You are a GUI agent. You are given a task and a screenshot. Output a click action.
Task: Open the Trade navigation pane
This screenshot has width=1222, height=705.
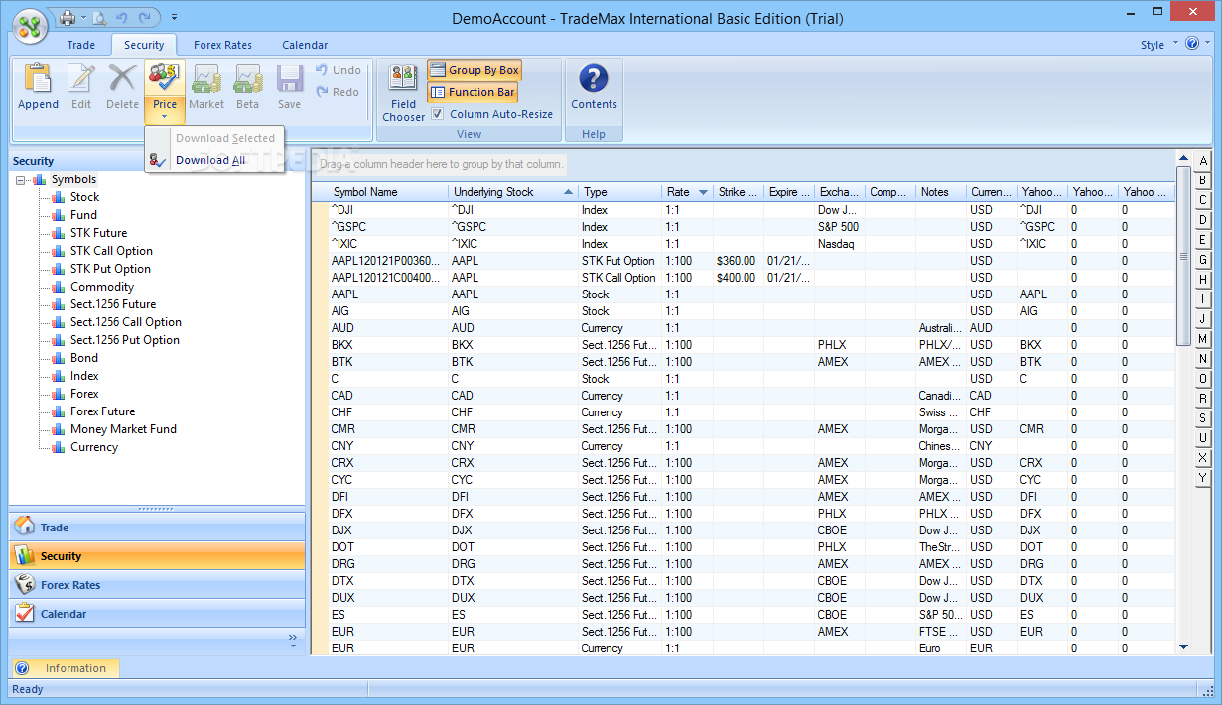pyautogui.click(x=157, y=528)
